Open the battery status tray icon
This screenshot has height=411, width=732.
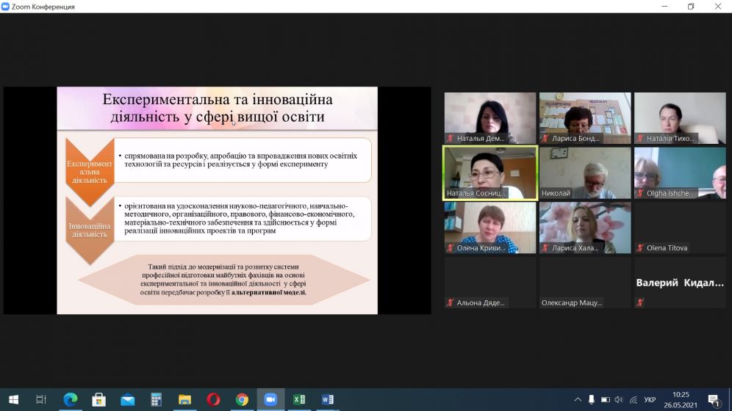point(606,399)
